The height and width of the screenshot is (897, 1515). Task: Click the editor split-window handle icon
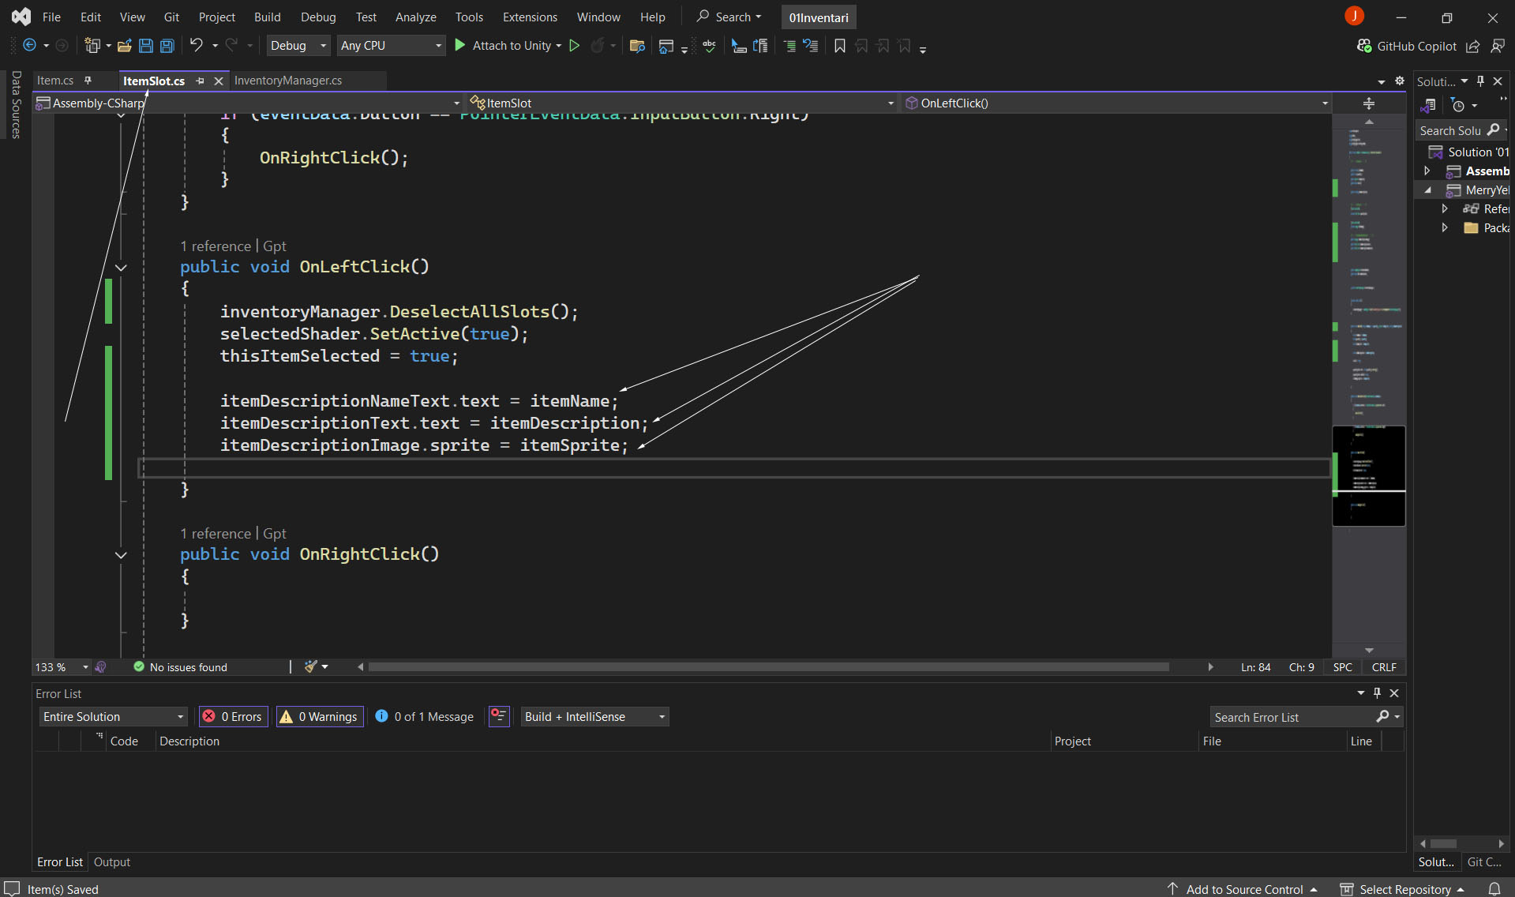pyautogui.click(x=1368, y=103)
